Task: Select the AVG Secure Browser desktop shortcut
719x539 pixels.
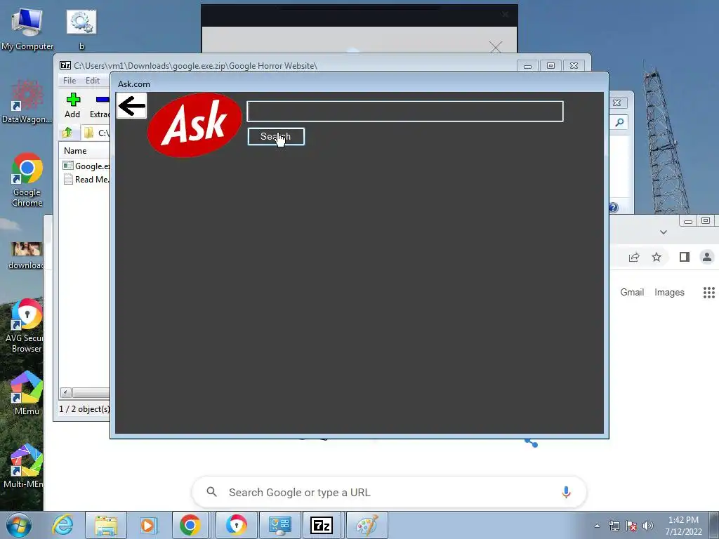Action: [x=26, y=326]
